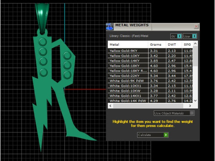Click the Metal Weights flask icon
This screenshot has height=161, width=215.
click(110, 26)
